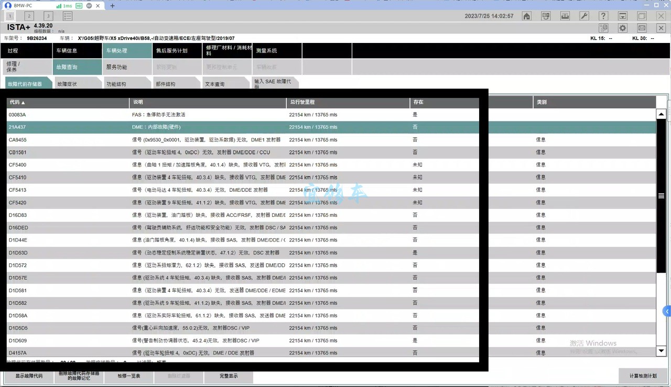671x387 pixels.
Task: Select the 故障查询 submenu
Action: click(77, 67)
